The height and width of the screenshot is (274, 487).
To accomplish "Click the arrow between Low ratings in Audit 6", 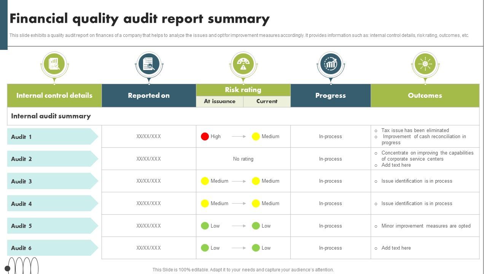I will pyautogui.click(x=239, y=248).
